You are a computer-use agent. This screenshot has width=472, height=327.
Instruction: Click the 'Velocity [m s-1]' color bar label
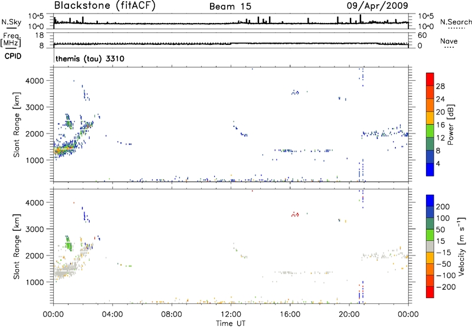click(x=461, y=247)
